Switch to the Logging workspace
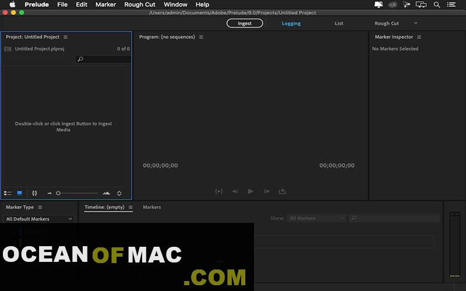Viewport: 466px width, 291px height. [x=291, y=23]
